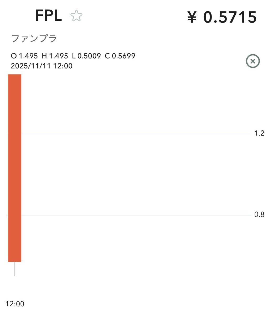Screen dimensions: 268x315
Task: Select the ファンプラ token name label
Action: [34, 39]
